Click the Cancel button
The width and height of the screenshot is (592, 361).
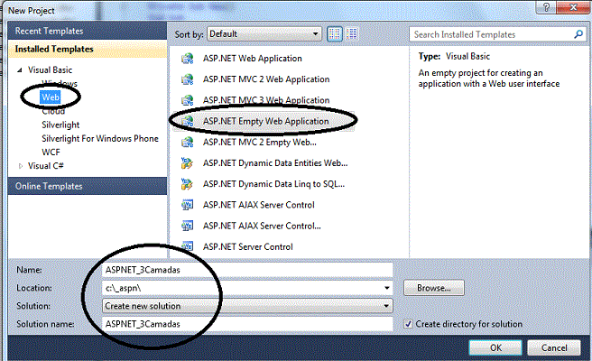point(554,347)
